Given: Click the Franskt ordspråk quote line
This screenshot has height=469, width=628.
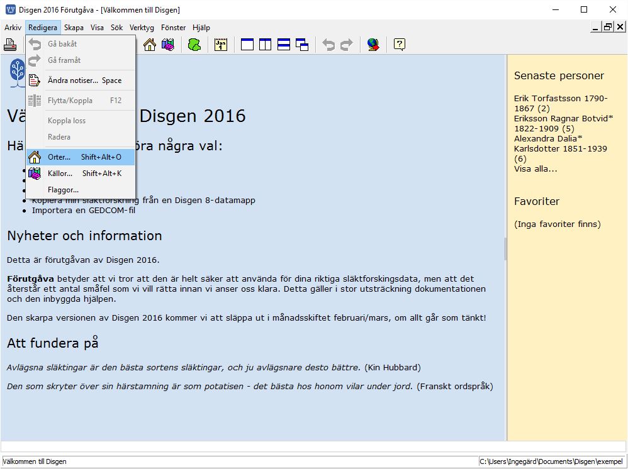Looking at the screenshot, I should pos(250,386).
